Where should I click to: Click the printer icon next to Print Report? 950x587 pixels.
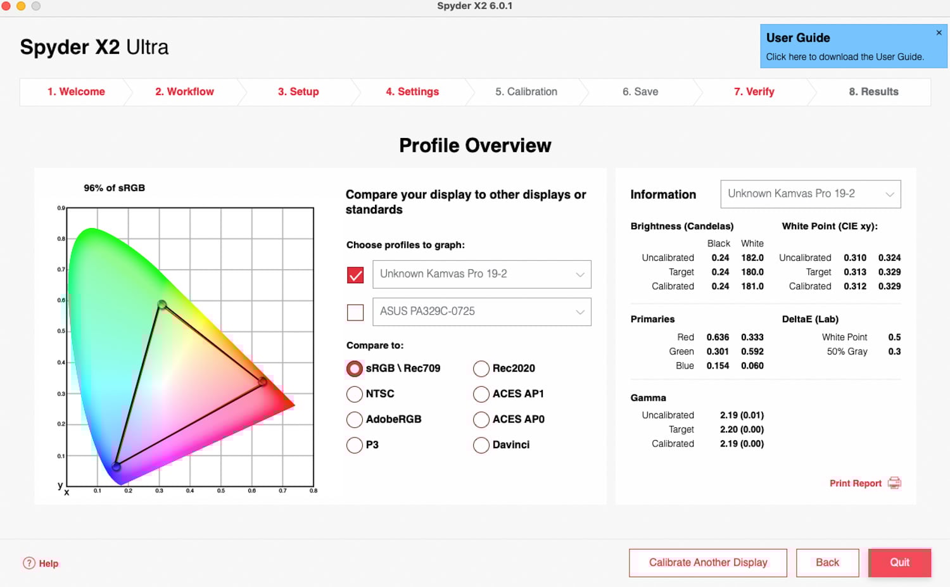tap(894, 483)
